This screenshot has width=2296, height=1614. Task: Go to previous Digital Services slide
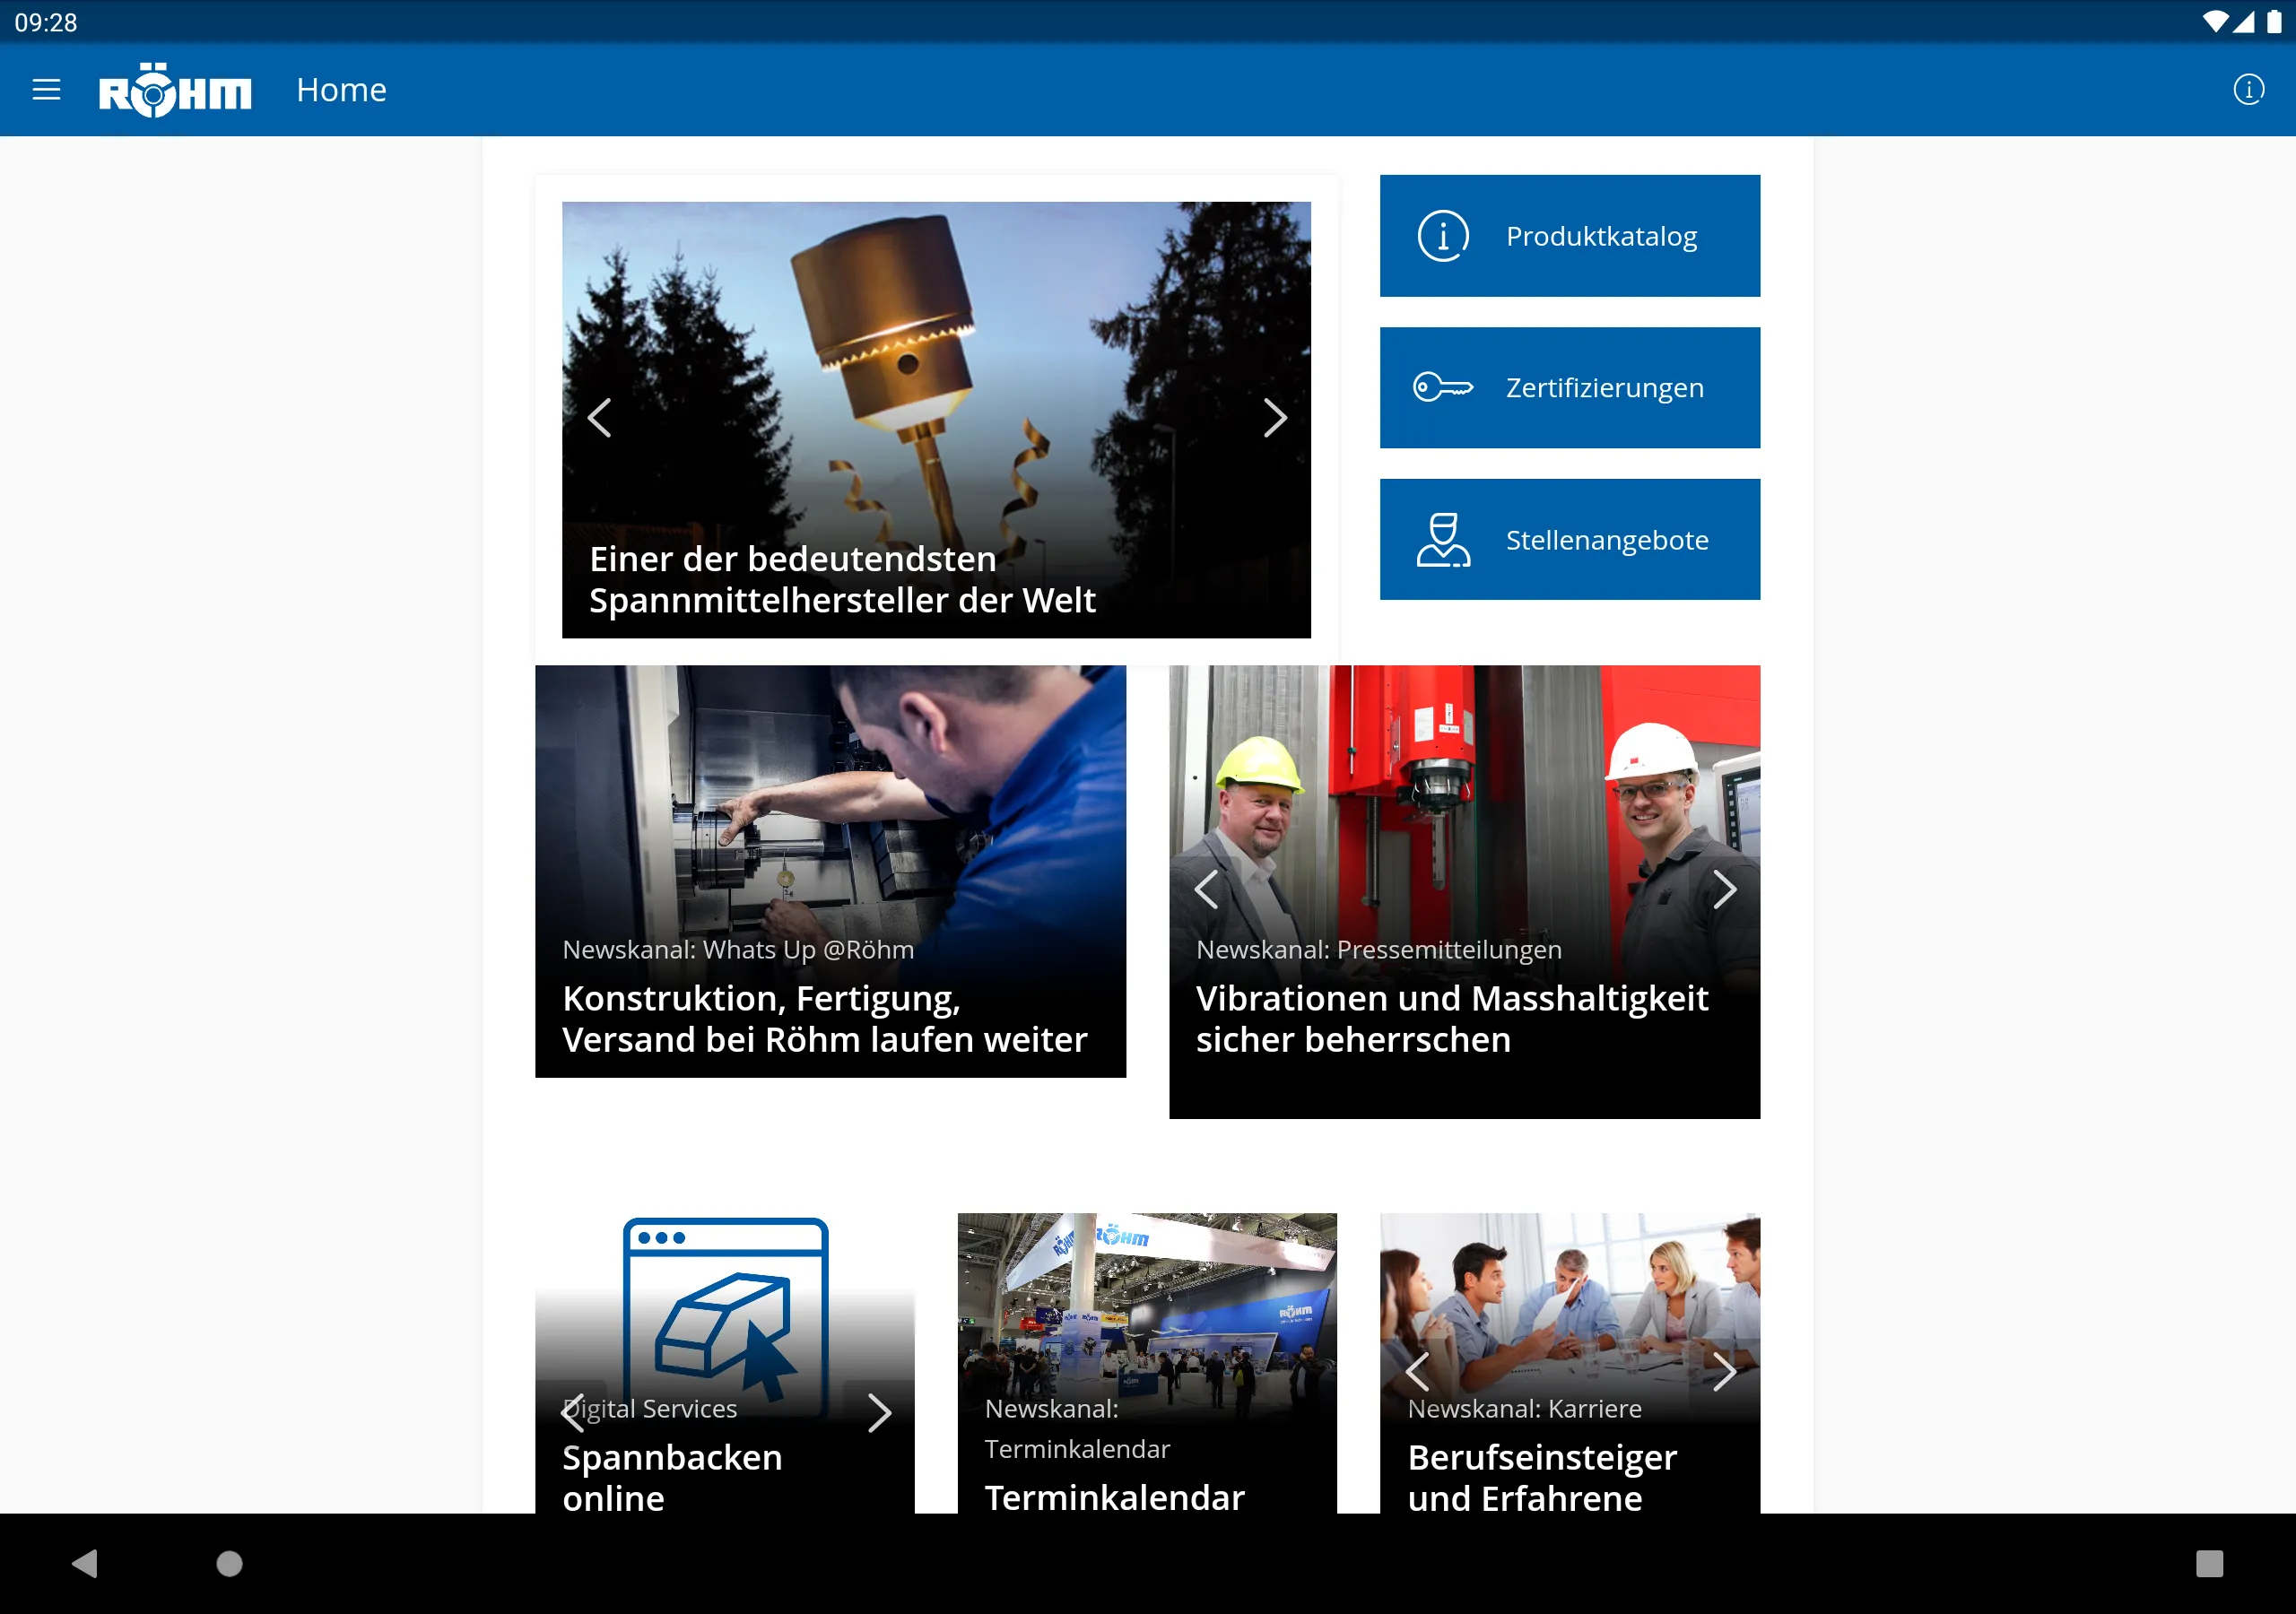tap(573, 1413)
